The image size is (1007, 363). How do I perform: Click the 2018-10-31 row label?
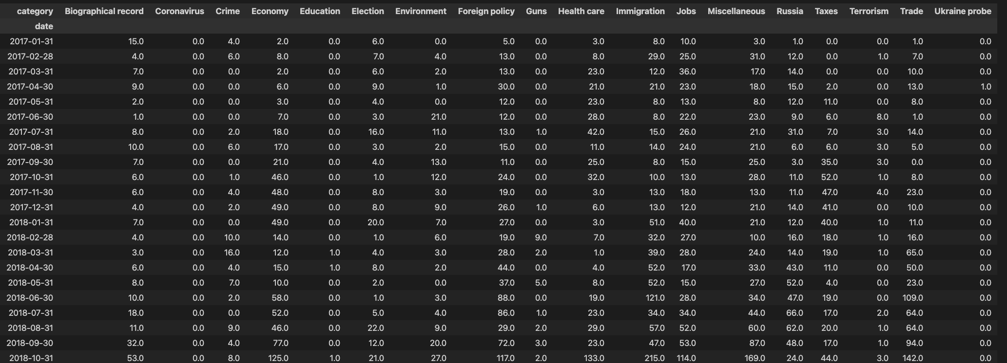31,358
